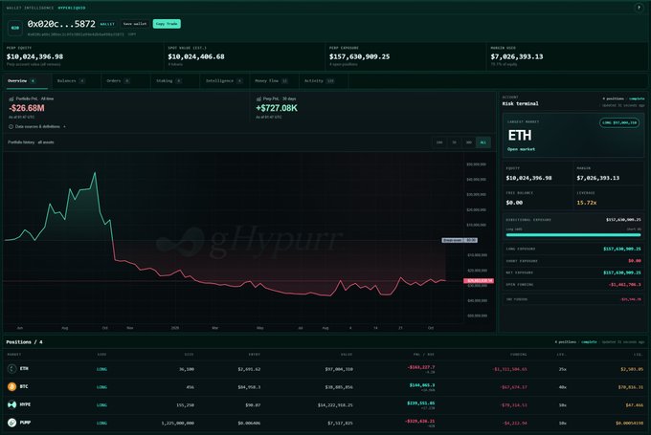The image size is (651, 435).
Task: Click the $0.00 free balance value
Action: (x=514, y=203)
